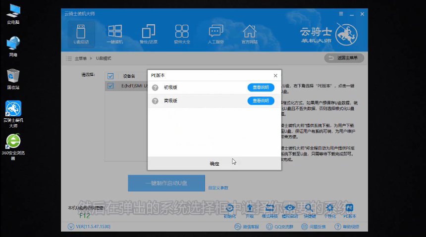Click the list icon beside 主菜单 breadcrumb
426x237 pixels.
point(69,58)
